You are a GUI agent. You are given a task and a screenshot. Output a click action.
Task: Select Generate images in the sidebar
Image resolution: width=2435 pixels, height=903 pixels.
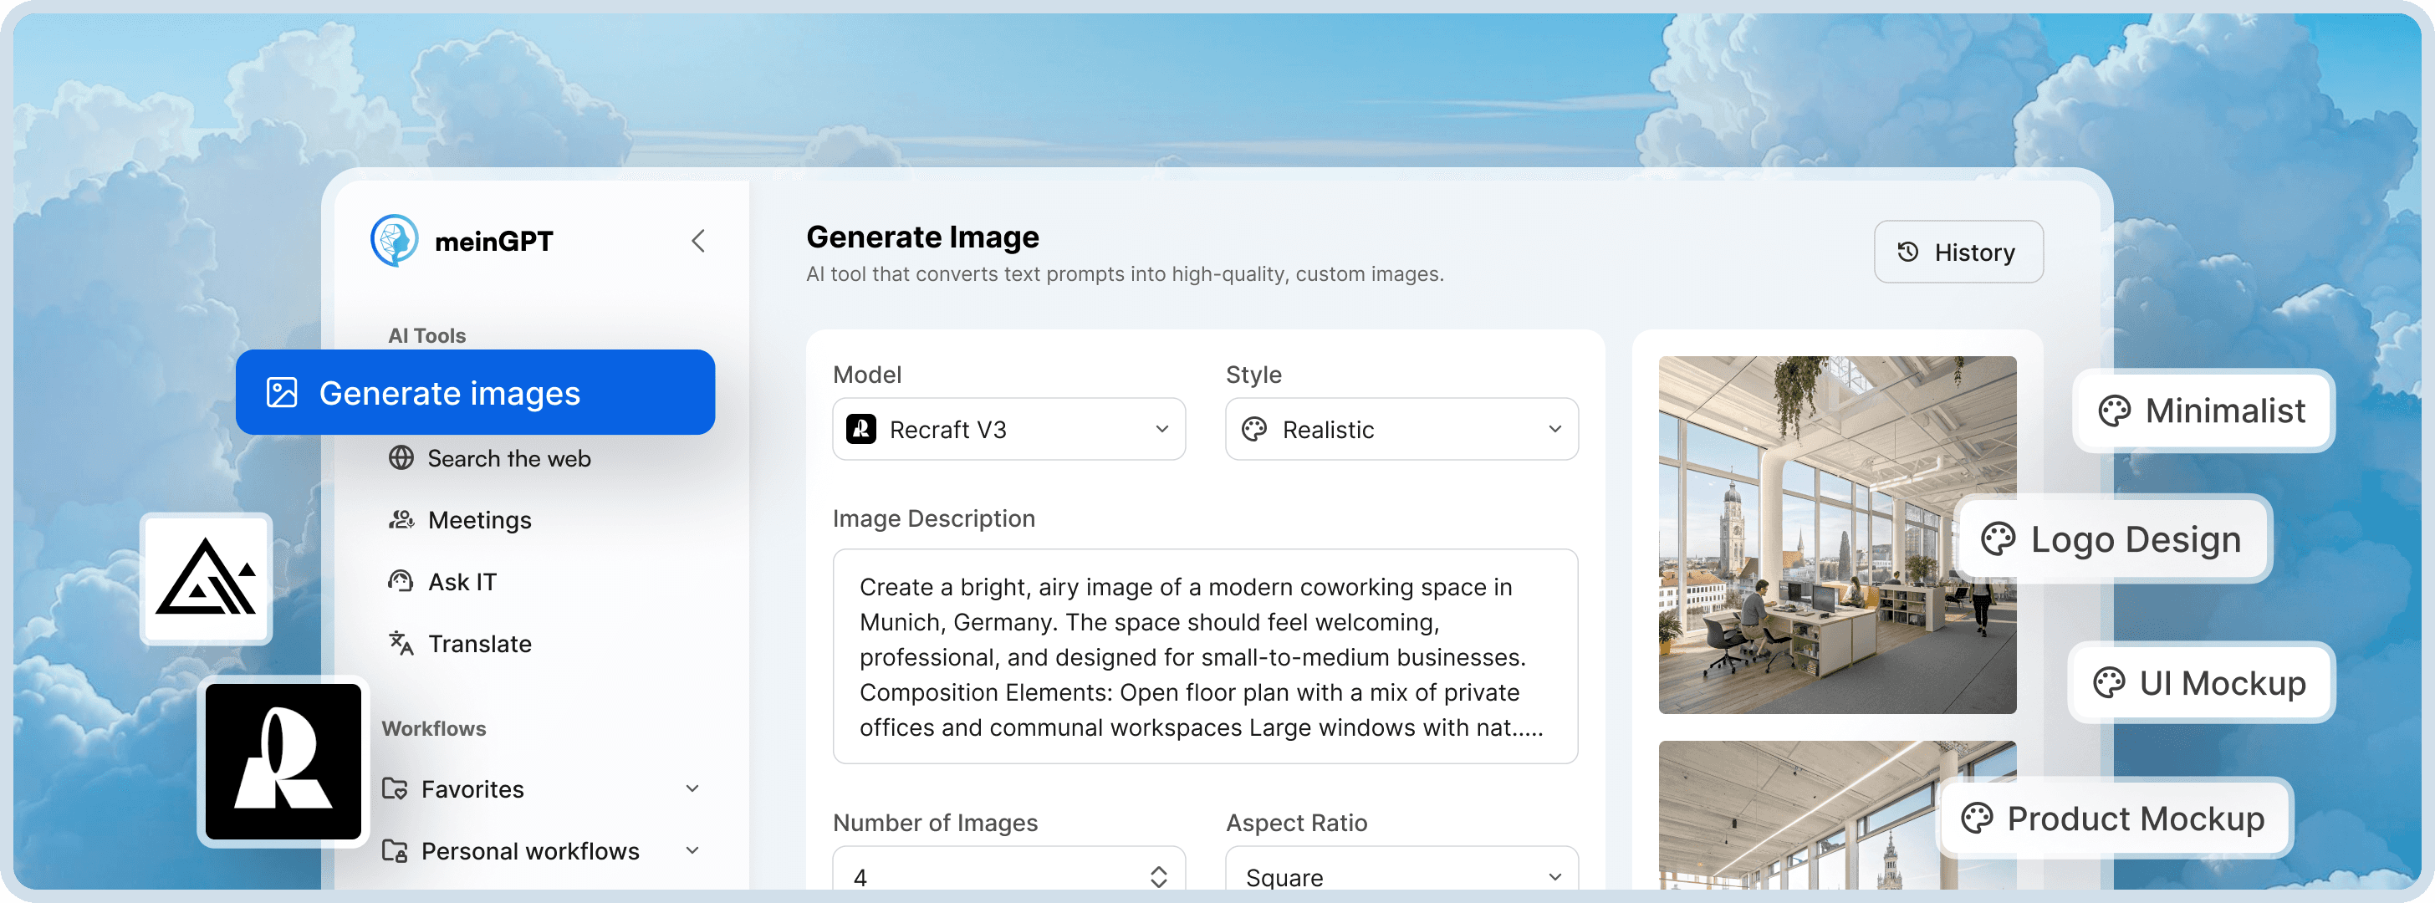click(x=474, y=392)
